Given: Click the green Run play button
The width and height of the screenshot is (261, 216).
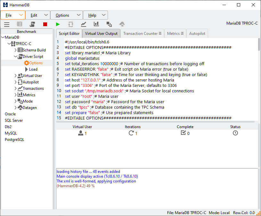Looking at the screenshot, I should click(58, 24).
